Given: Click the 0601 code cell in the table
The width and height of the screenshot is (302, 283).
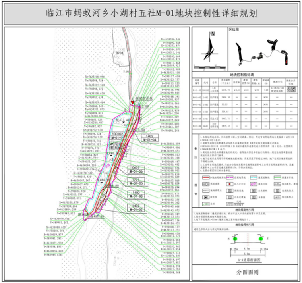Looking at the screenshot, I should pos(206,126).
